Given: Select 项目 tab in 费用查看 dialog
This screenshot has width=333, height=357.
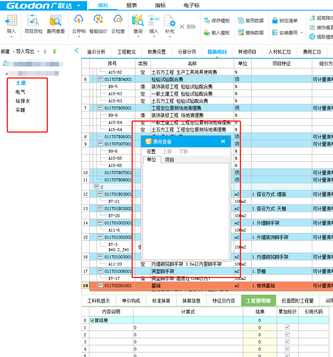Looking at the screenshot, I should [x=169, y=160].
